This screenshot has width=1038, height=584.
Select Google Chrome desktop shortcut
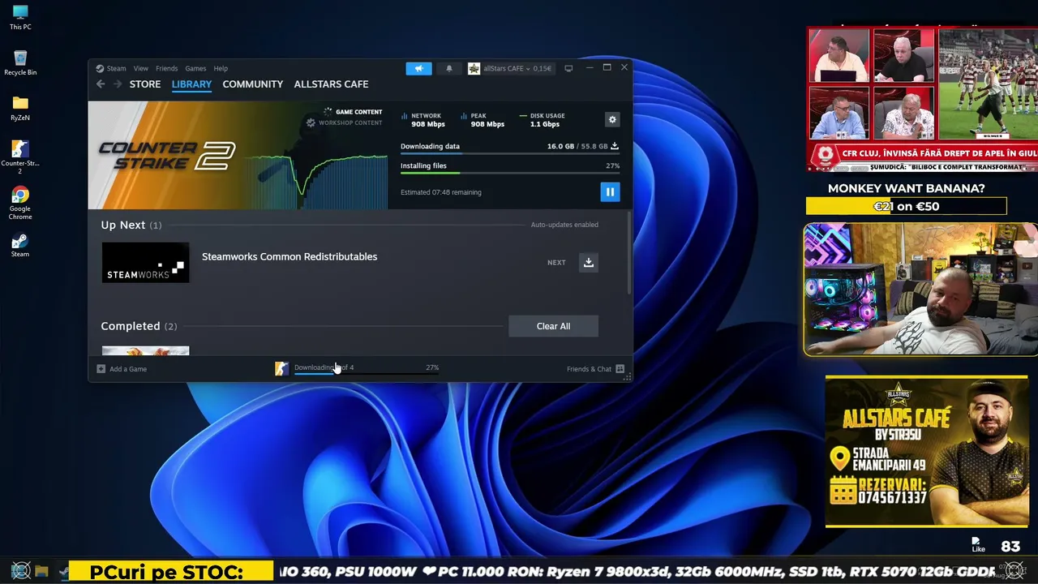(20, 202)
